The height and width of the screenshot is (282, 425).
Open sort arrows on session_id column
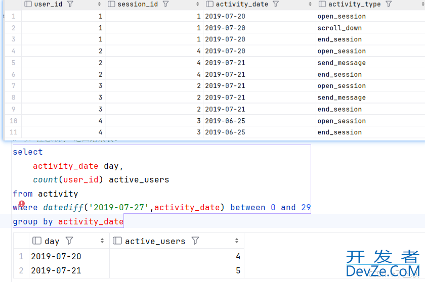click(197, 4)
